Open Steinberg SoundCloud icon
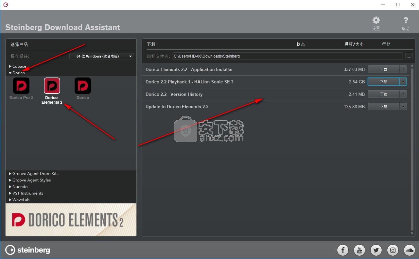This screenshot has width=419, height=259. (x=410, y=250)
